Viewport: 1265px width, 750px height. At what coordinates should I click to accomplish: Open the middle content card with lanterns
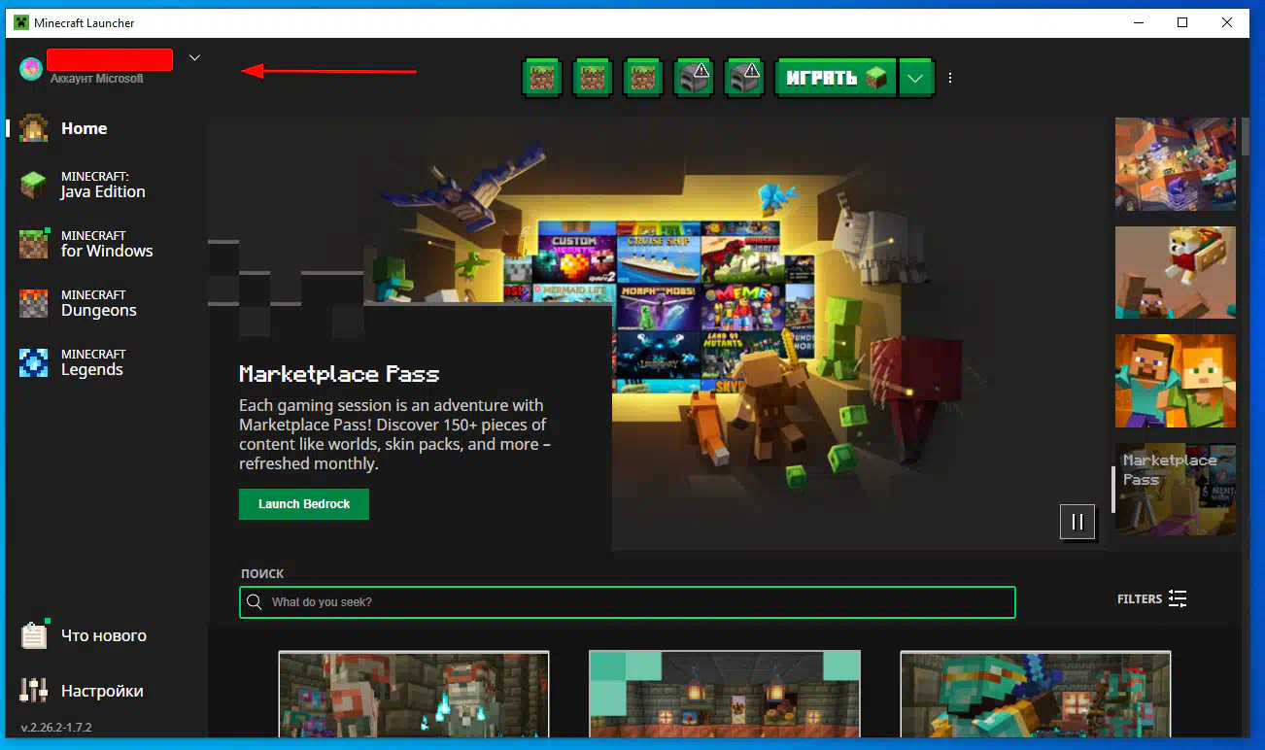(x=725, y=695)
